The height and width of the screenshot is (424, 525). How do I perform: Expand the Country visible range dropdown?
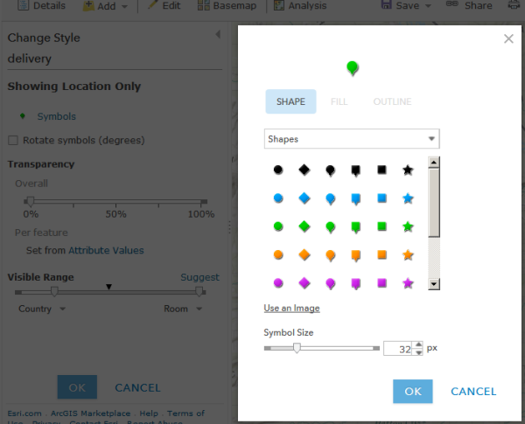tap(42, 309)
